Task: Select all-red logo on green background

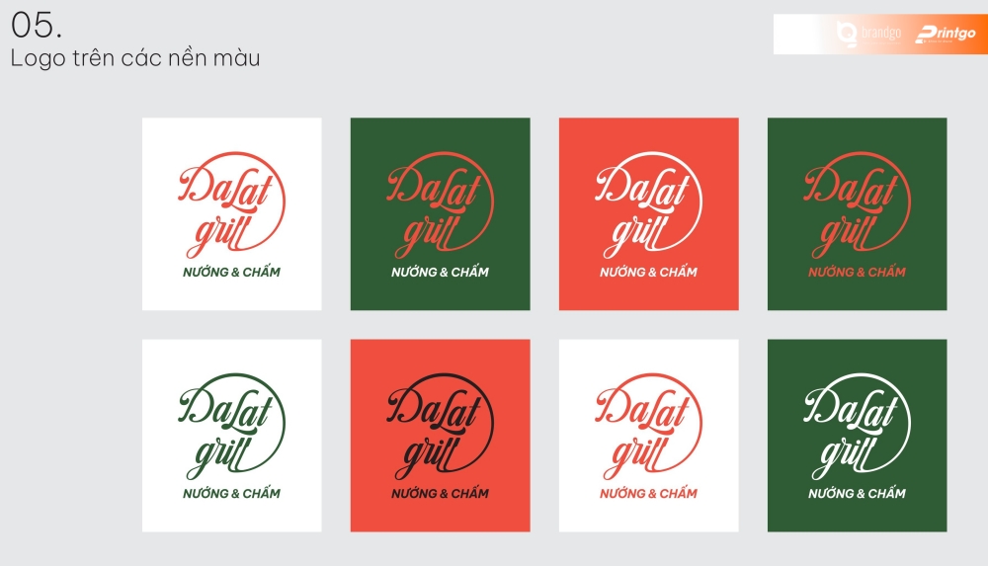Action: point(857,213)
